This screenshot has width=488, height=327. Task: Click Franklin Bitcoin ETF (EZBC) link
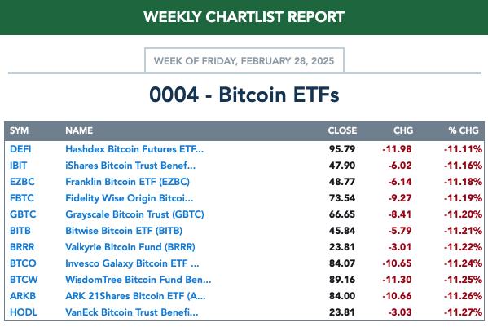pos(128,182)
